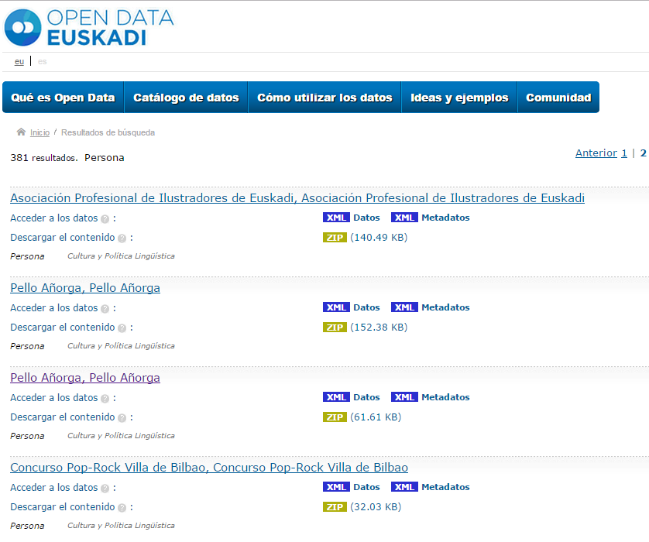Image resolution: width=649 pixels, height=542 pixels.
Task: Open visited Pello Añorga result with 61.61 KB
Action: click(x=85, y=378)
